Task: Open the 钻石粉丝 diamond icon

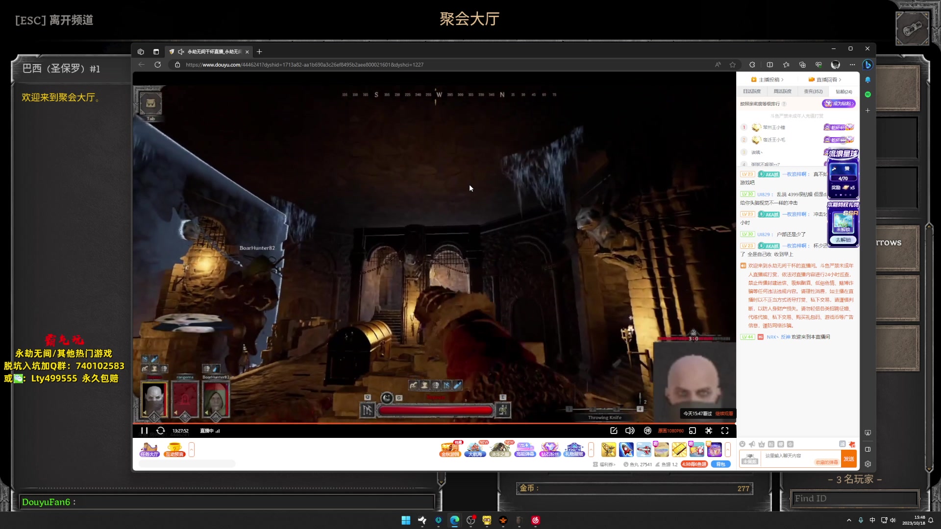Action: click(x=550, y=449)
